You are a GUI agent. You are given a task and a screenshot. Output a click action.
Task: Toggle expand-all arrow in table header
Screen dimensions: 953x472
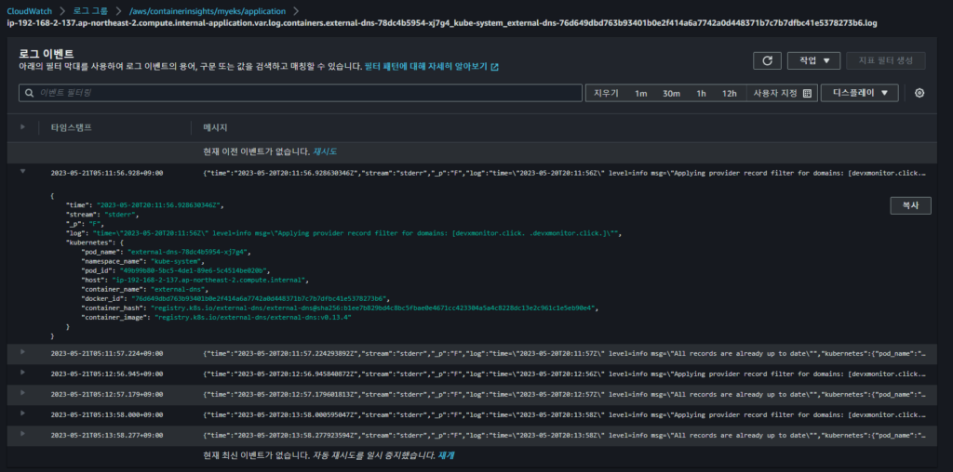23,126
